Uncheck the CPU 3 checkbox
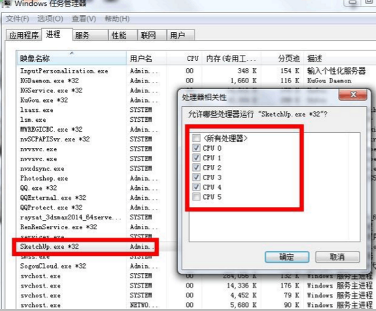Viewport: 376px width, 311px height. coord(196,177)
